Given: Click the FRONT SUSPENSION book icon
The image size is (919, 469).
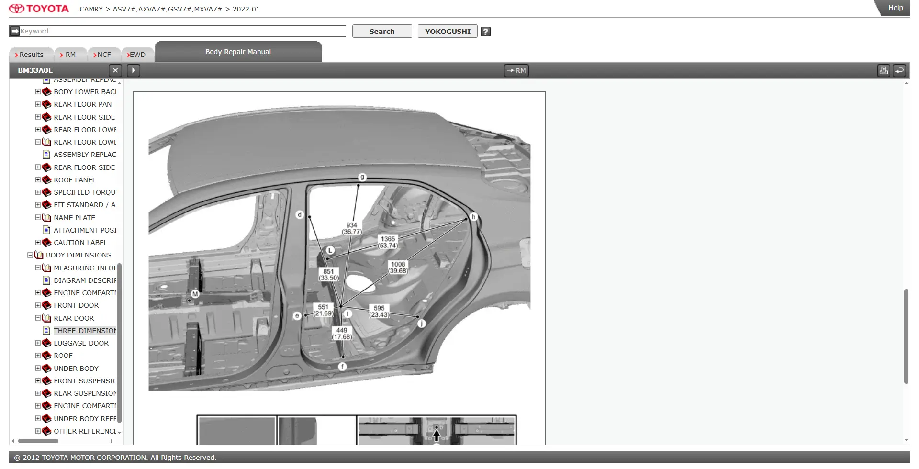Looking at the screenshot, I should (x=46, y=381).
